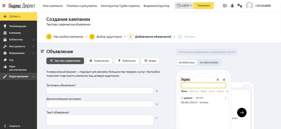Select the Мобильное ad type tab

127,61
